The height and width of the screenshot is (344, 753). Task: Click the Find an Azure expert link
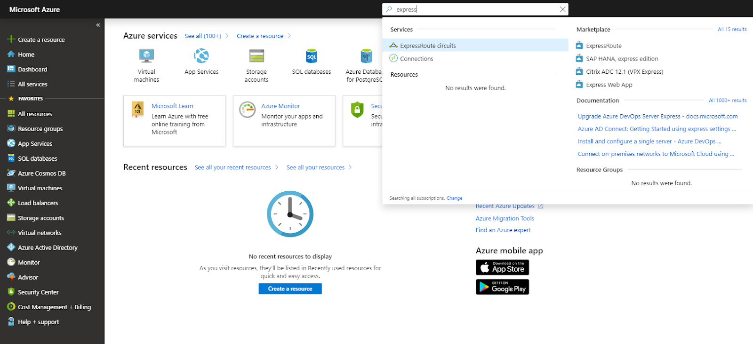pyautogui.click(x=503, y=230)
